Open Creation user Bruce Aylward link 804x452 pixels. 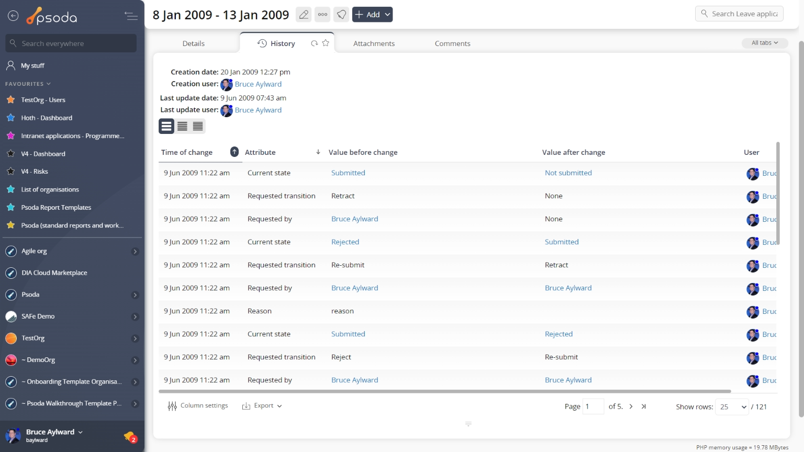tap(258, 84)
